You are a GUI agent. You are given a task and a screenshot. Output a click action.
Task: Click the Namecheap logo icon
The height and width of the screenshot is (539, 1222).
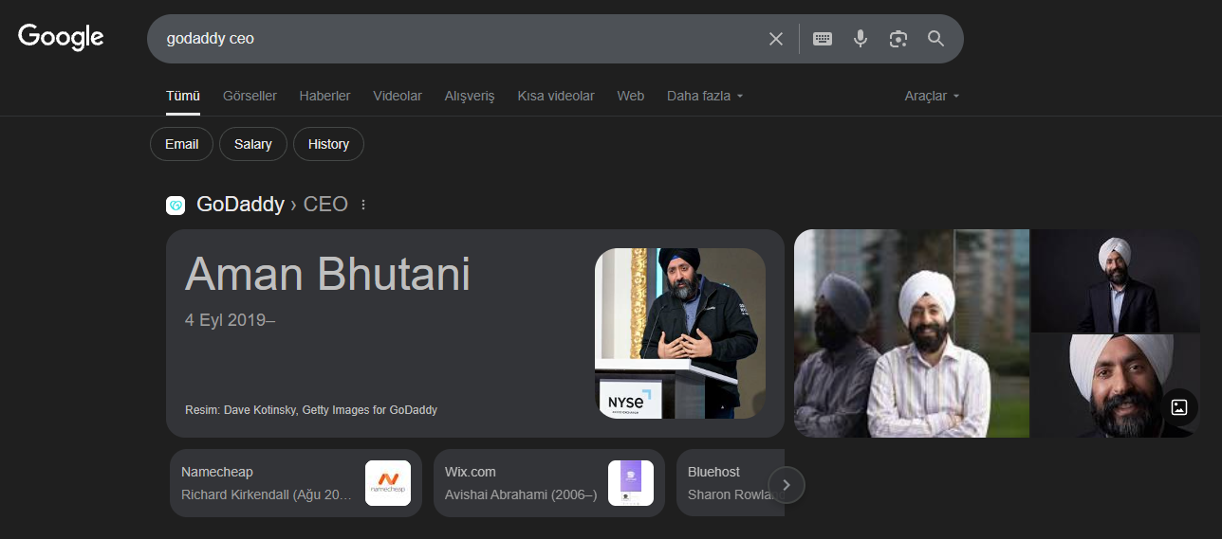(388, 483)
